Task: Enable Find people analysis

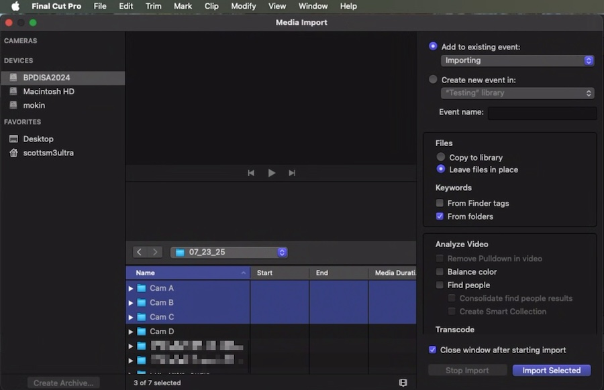Action: pyautogui.click(x=440, y=285)
